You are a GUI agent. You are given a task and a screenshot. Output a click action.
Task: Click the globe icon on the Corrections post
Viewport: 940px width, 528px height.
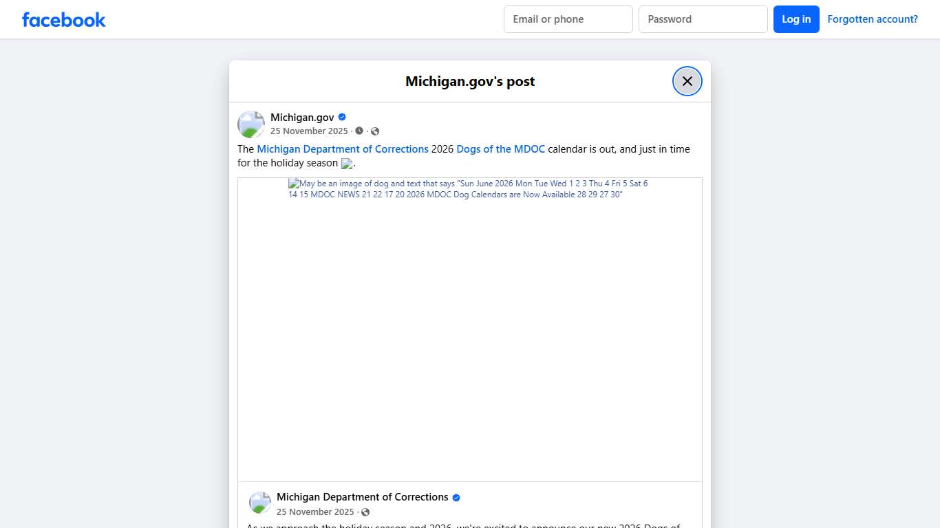tap(365, 511)
